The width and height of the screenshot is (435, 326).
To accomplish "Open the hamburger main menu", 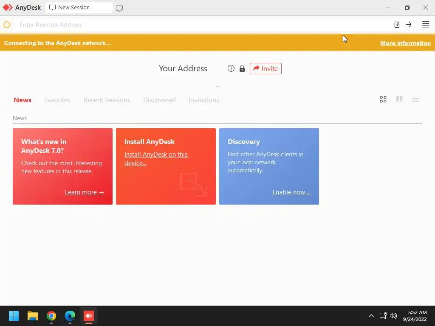I will coord(426,25).
